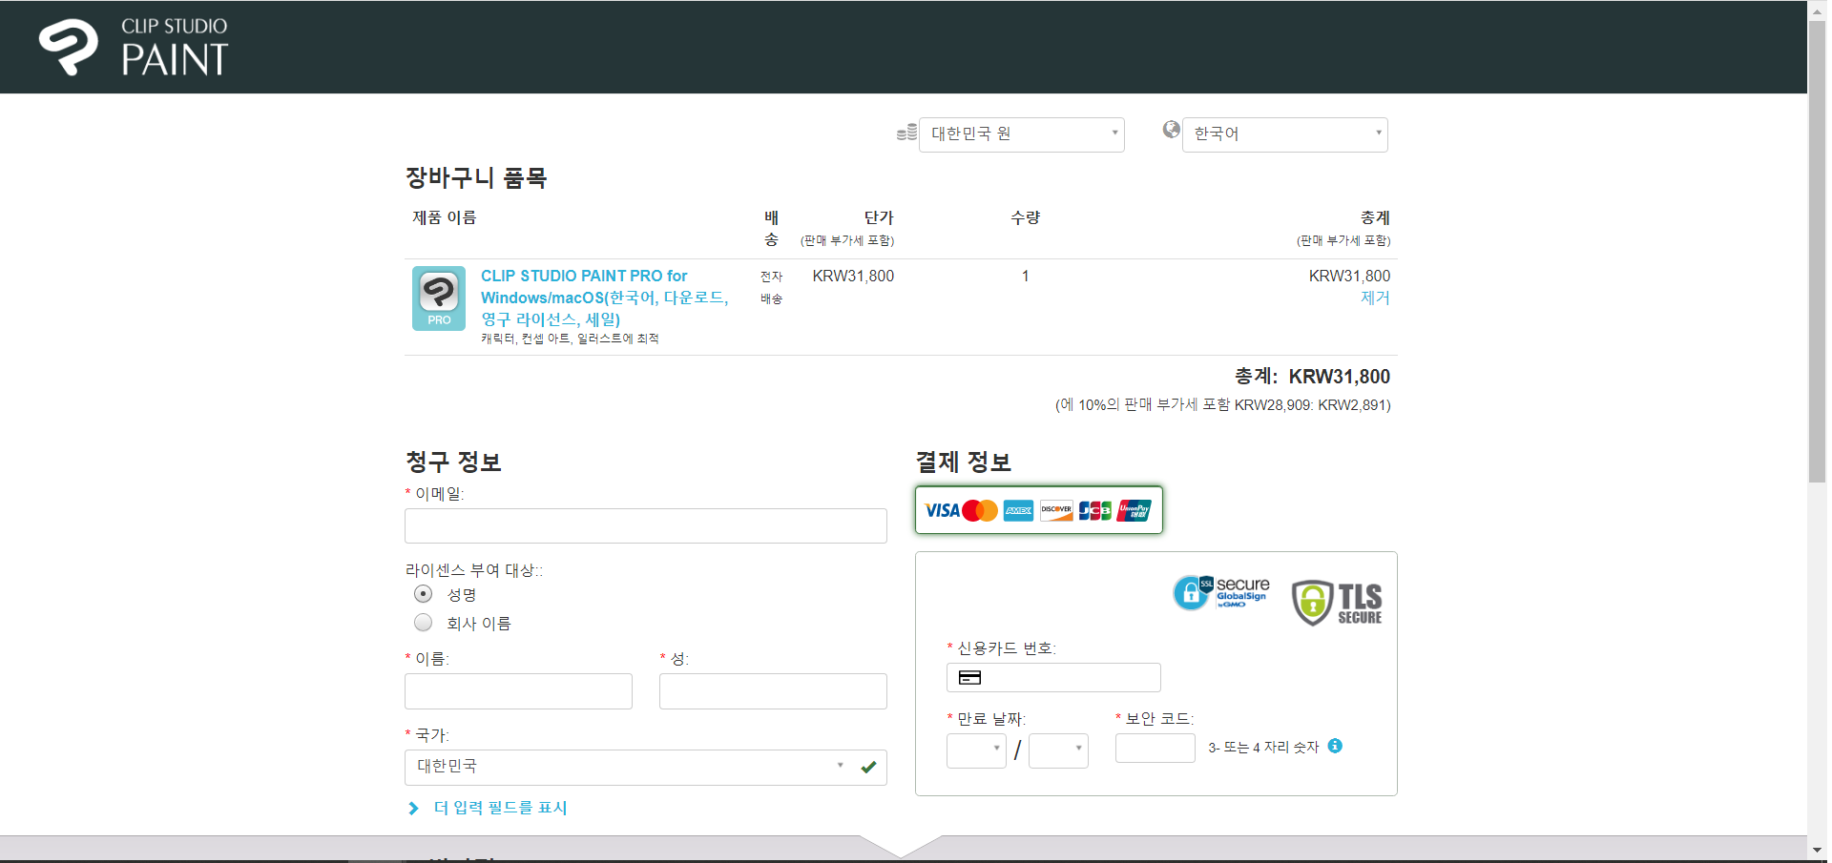The image size is (1832, 863).
Task: Click the AMEX card logo
Action: pyautogui.click(x=1018, y=511)
